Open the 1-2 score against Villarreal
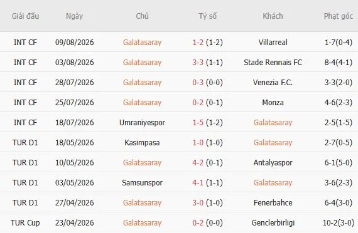This screenshot has width=358, height=233. click(198, 43)
